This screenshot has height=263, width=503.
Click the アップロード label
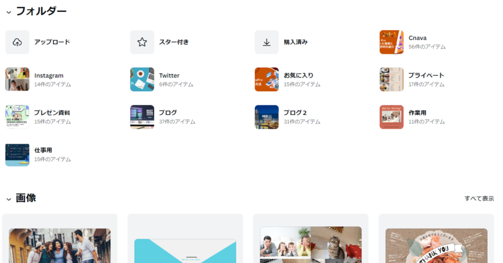52,42
